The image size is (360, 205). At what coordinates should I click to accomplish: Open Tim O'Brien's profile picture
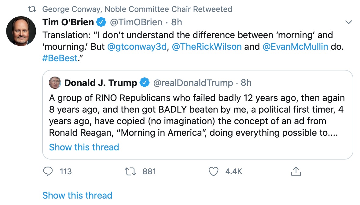pyautogui.click(x=21, y=31)
